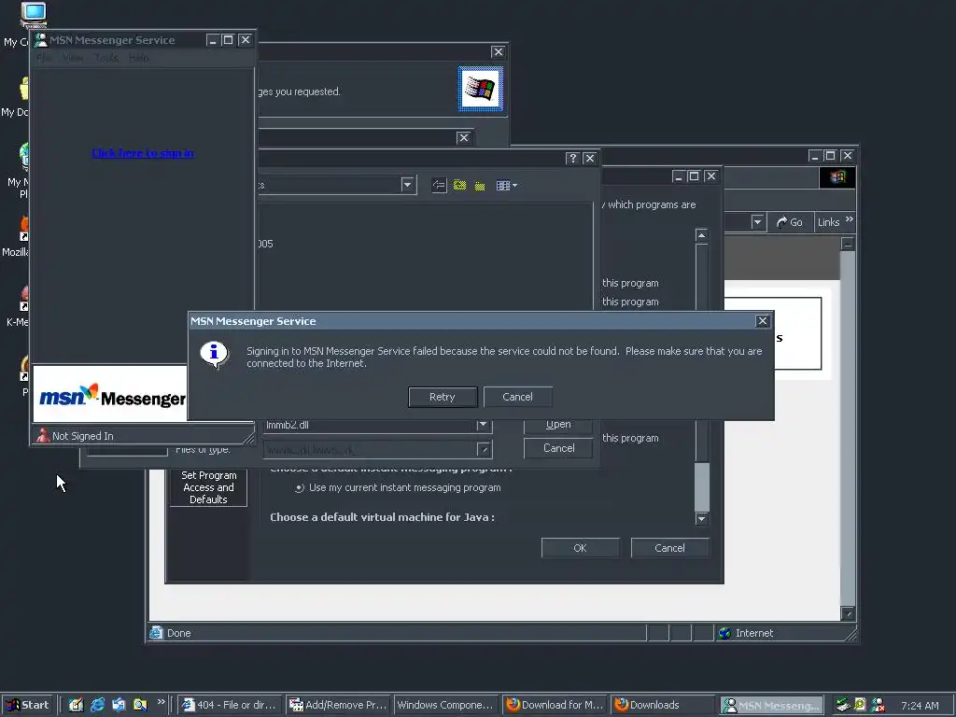Select 'Use my current instant messaging program'
This screenshot has width=956, height=717.
pos(300,487)
